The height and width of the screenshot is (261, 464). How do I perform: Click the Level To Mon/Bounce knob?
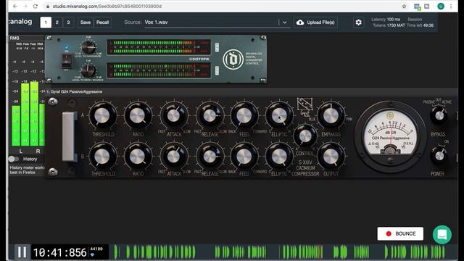(x=88, y=70)
